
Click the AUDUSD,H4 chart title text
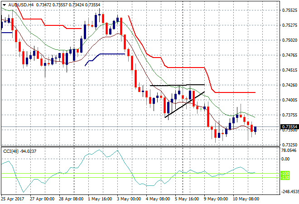[x=21, y=5]
